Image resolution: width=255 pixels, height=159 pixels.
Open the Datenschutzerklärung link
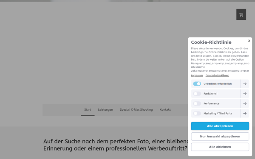coord(217,75)
